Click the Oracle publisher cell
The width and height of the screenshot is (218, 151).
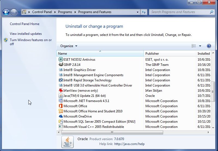click(150, 96)
